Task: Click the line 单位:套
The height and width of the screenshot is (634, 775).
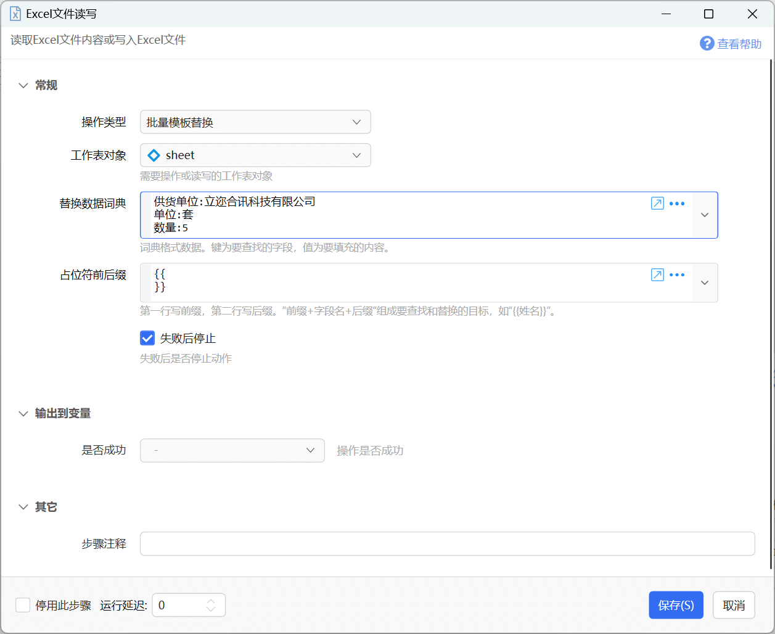Action: point(173,215)
